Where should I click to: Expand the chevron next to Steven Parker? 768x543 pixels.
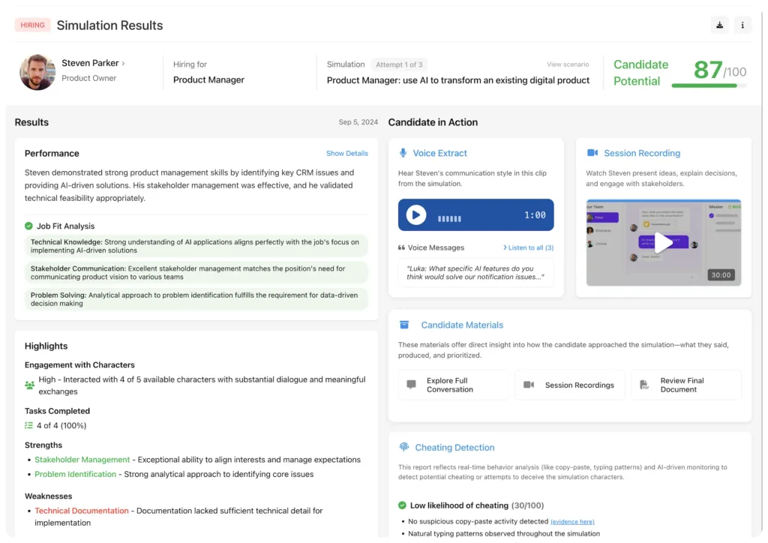(x=124, y=64)
